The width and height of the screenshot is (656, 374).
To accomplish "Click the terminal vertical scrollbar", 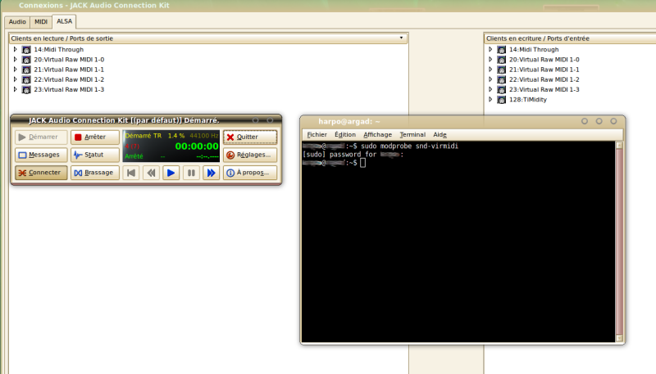I will (x=619, y=241).
